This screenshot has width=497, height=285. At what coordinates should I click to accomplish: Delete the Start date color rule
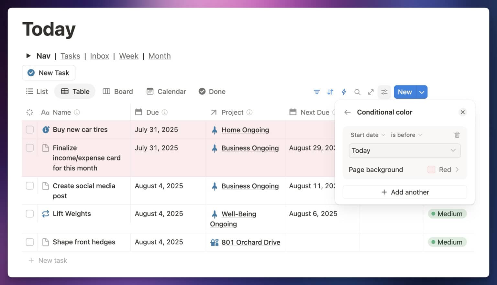[x=457, y=135]
